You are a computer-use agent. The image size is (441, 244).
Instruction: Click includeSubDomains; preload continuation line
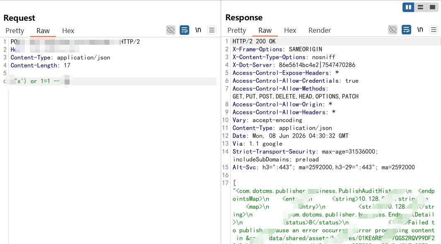(x=276, y=159)
